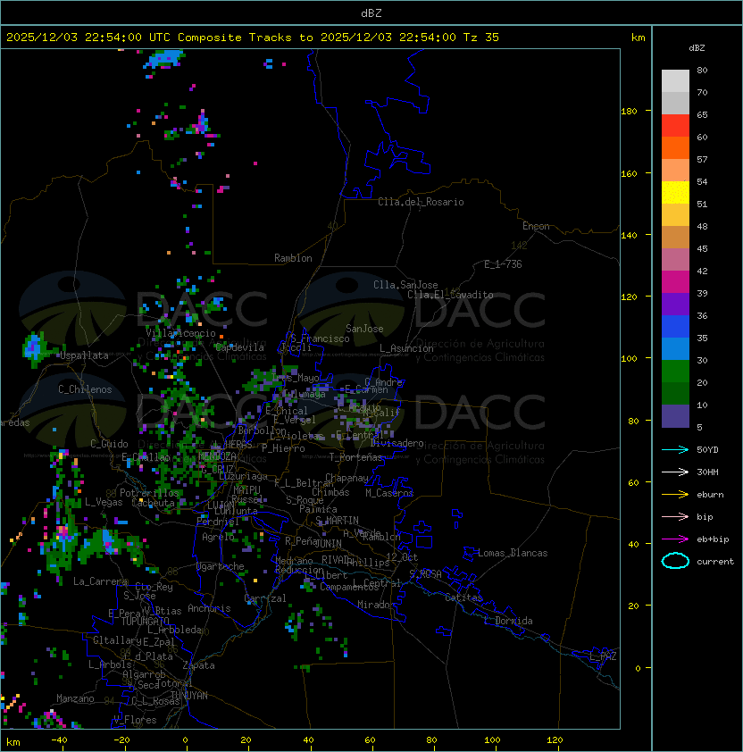743x752 pixels.
Task: Click the Lomas_Blancas map label
Action: 513,553
